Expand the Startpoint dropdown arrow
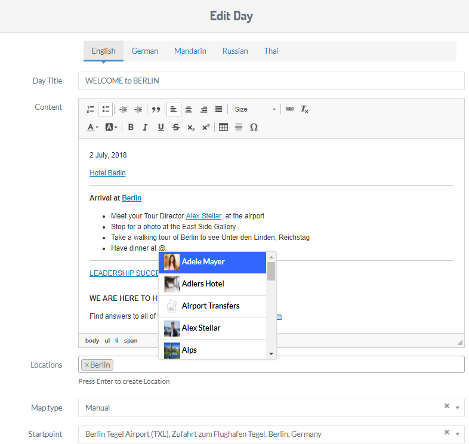The height and width of the screenshot is (444, 469). 457,434
